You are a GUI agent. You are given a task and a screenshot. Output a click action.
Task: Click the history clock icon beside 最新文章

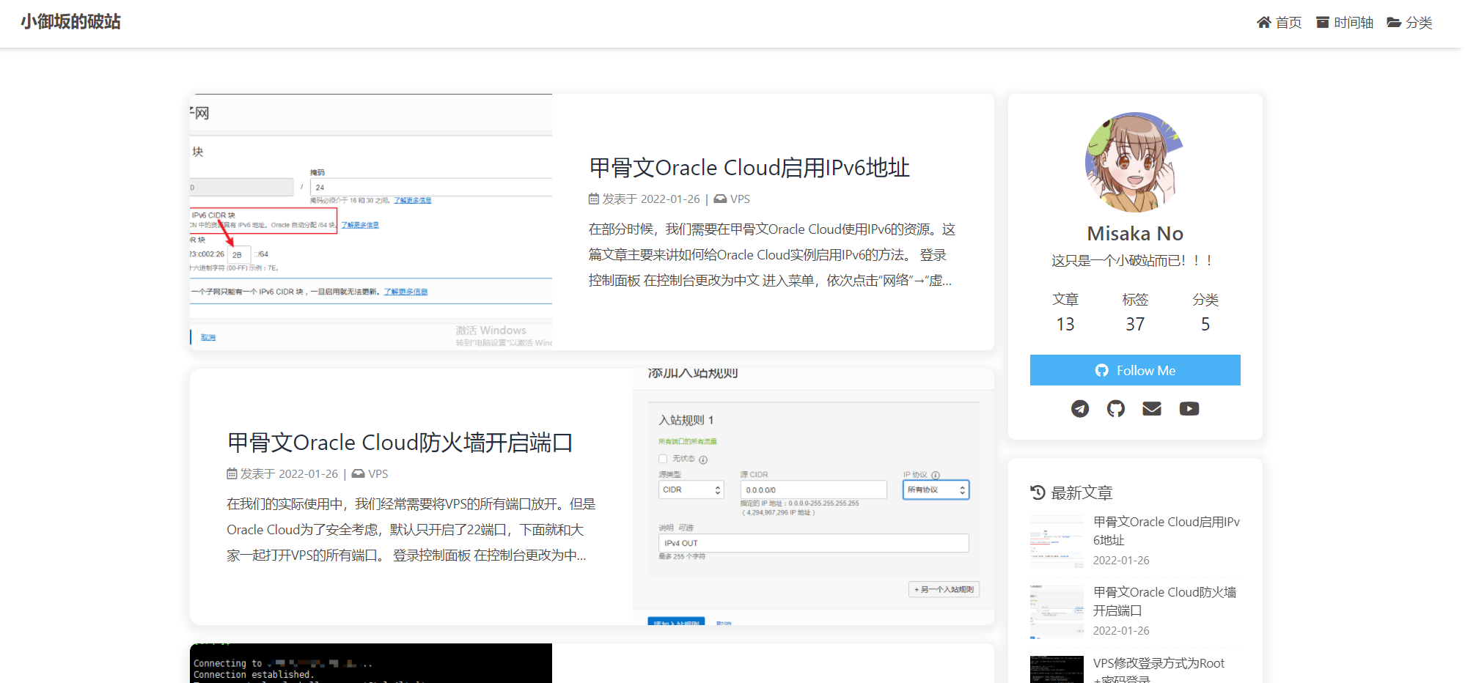(x=1038, y=492)
